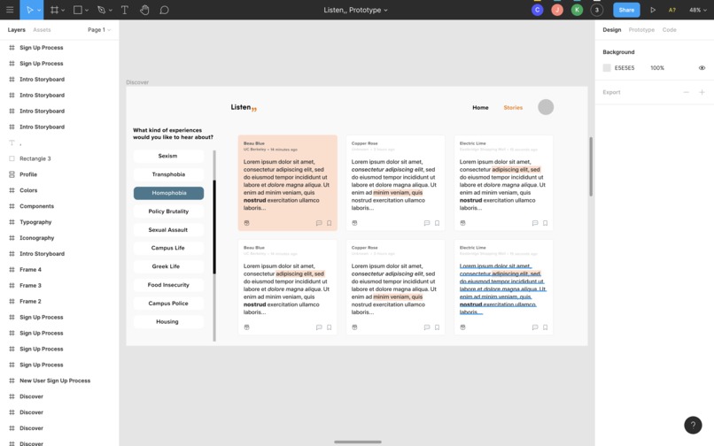Open the Page 1 selector dropdown
714x446 pixels.
tap(99, 29)
